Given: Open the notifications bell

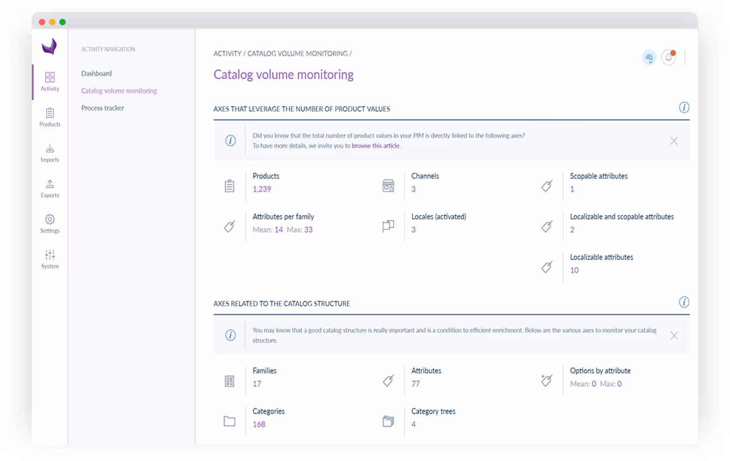Looking at the screenshot, I should [x=669, y=58].
